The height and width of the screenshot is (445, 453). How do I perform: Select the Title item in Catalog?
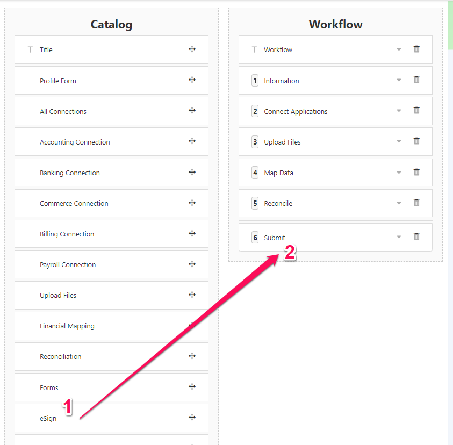pyautogui.click(x=46, y=50)
